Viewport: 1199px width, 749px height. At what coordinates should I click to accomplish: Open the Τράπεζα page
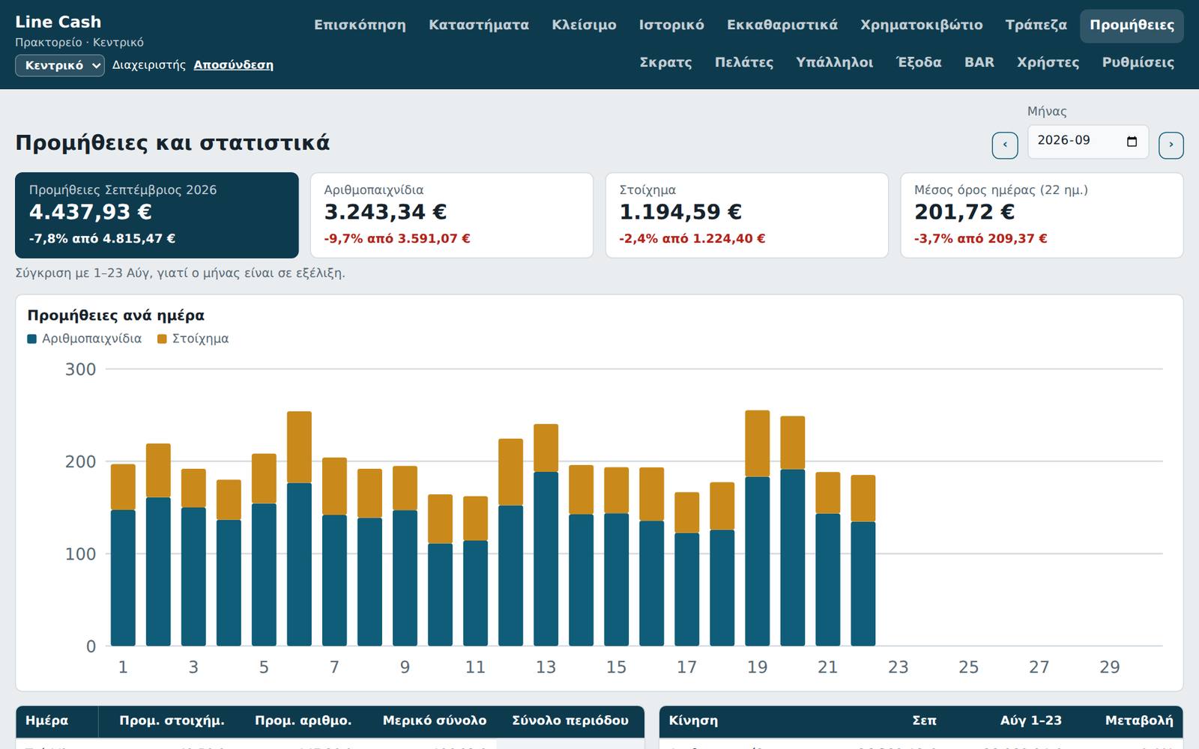click(1036, 25)
